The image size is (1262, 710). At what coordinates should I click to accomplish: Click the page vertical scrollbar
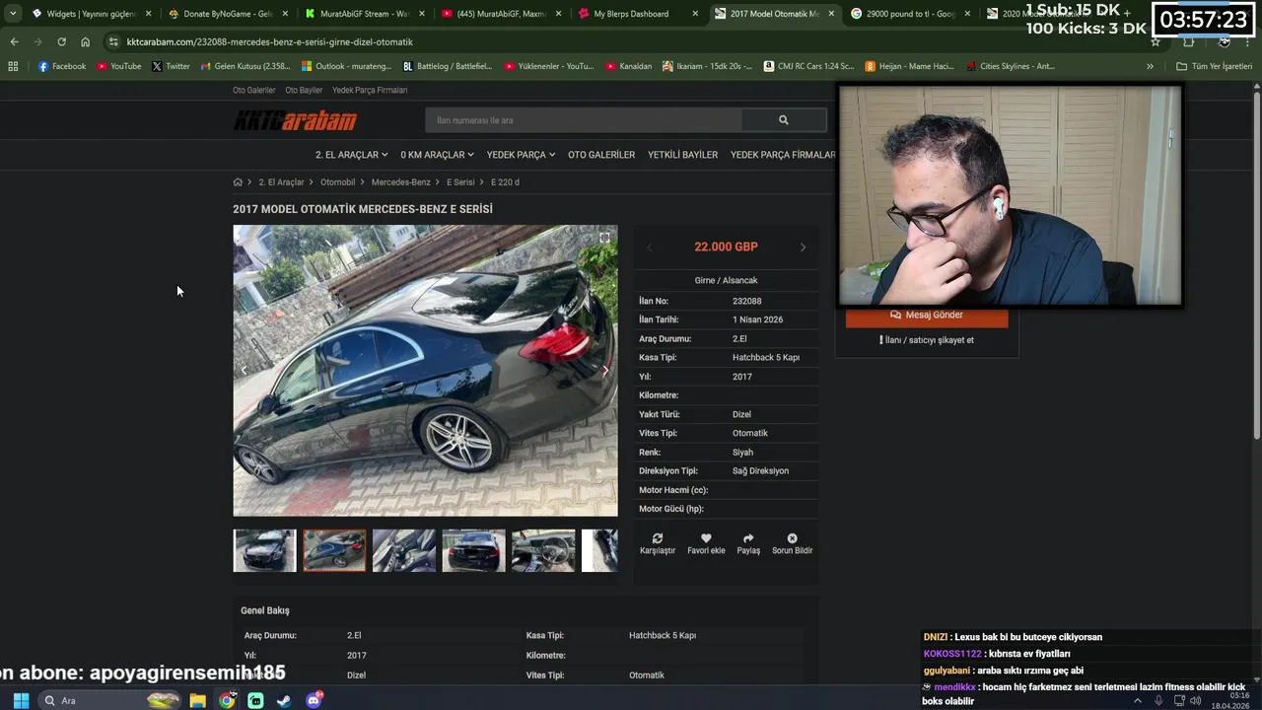click(1256, 266)
